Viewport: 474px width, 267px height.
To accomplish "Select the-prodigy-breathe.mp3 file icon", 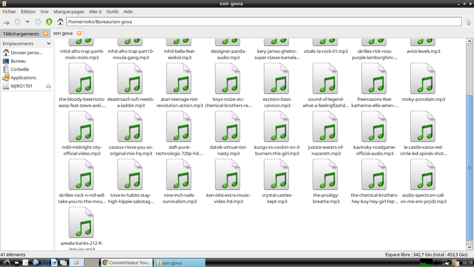I will pyautogui.click(x=326, y=175).
